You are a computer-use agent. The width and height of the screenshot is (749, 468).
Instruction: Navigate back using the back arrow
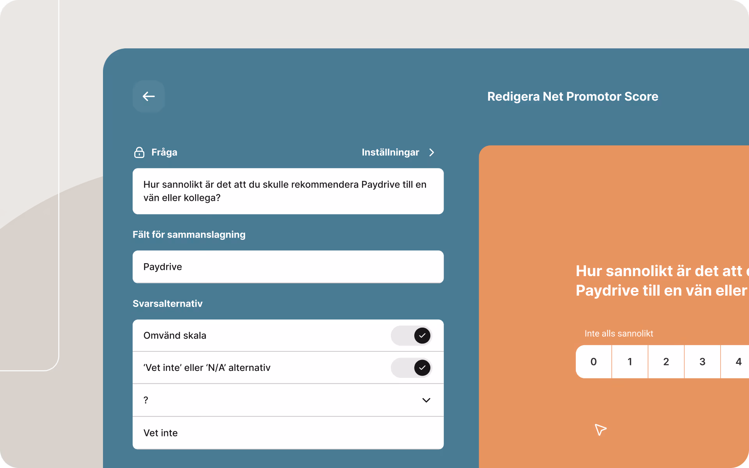coord(148,96)
